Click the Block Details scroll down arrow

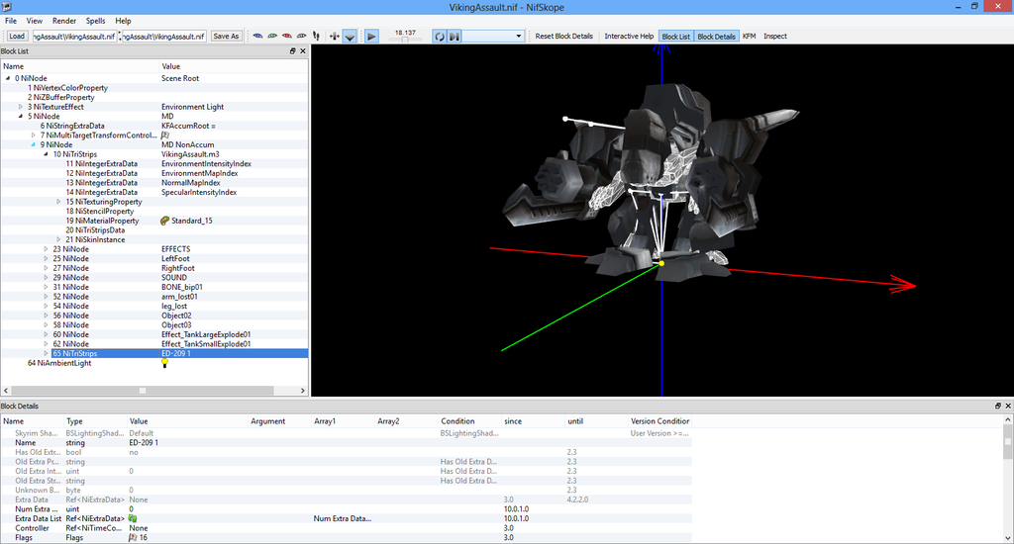(1008, 537)
